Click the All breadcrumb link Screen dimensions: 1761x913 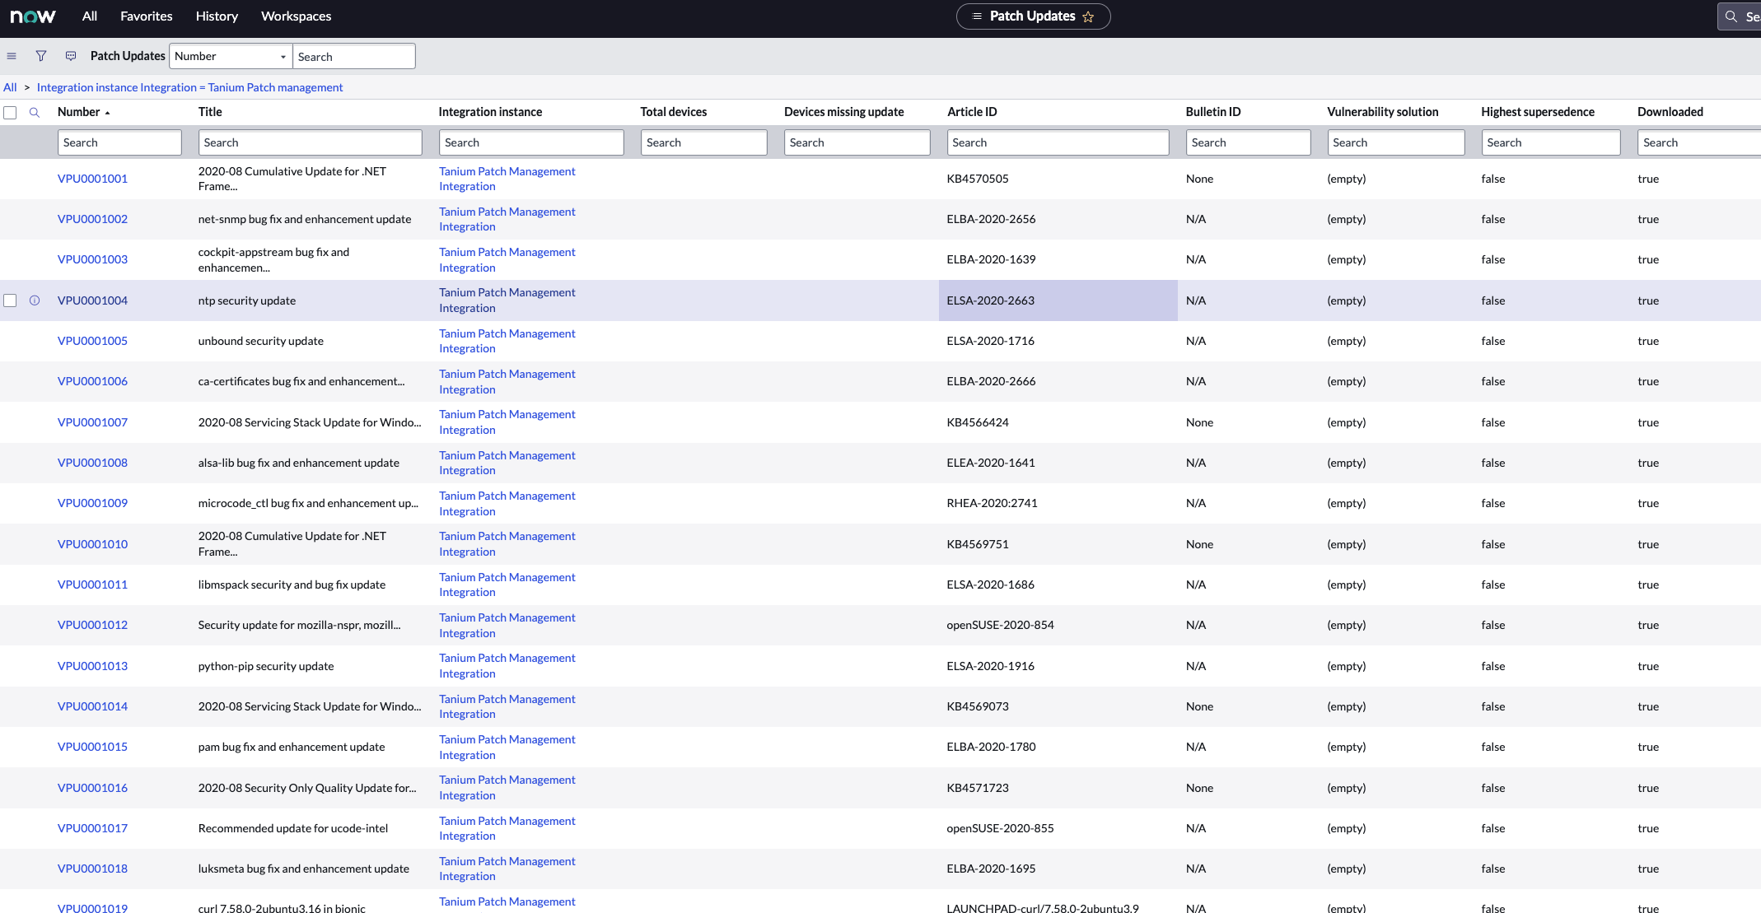pyautogui.click(x=10, y=87)
